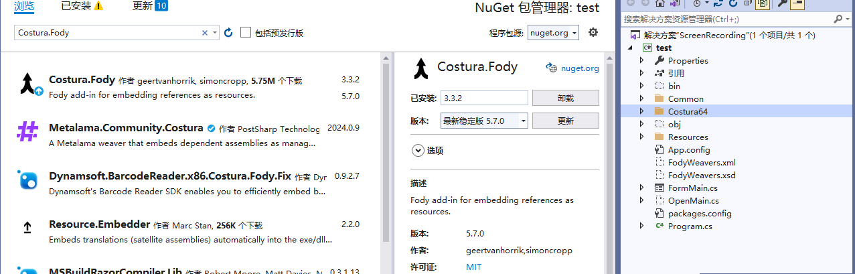This screenshot has width=855, height=274.
Task: Click the warning icon on the installed tab
Action: (99, 6)
